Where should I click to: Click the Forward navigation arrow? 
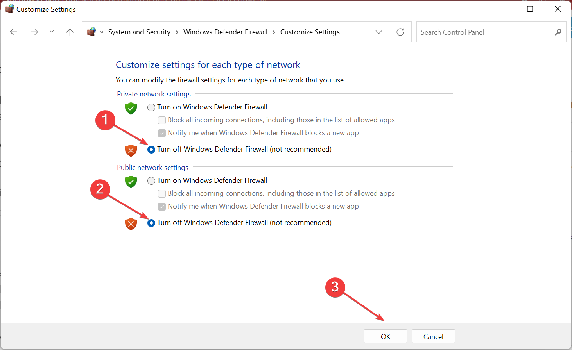34,32
